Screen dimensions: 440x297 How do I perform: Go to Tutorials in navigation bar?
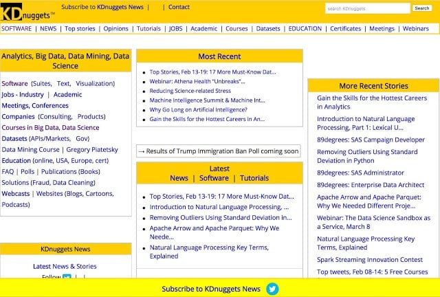pyautogui.click(x=148, y=29)
